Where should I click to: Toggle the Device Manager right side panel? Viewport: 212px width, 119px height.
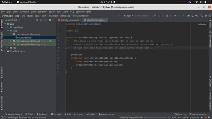point(210,39)
